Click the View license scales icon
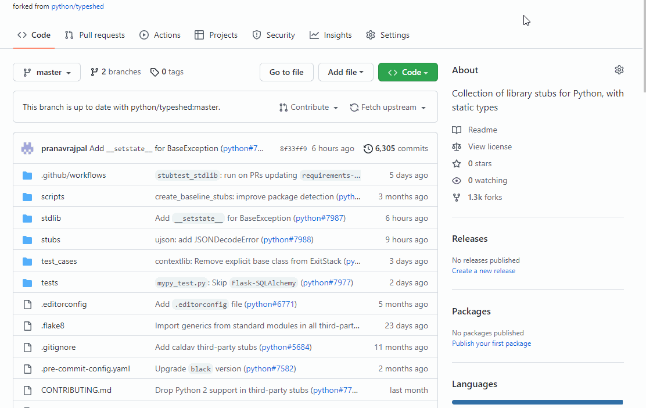 click(457, 146)
